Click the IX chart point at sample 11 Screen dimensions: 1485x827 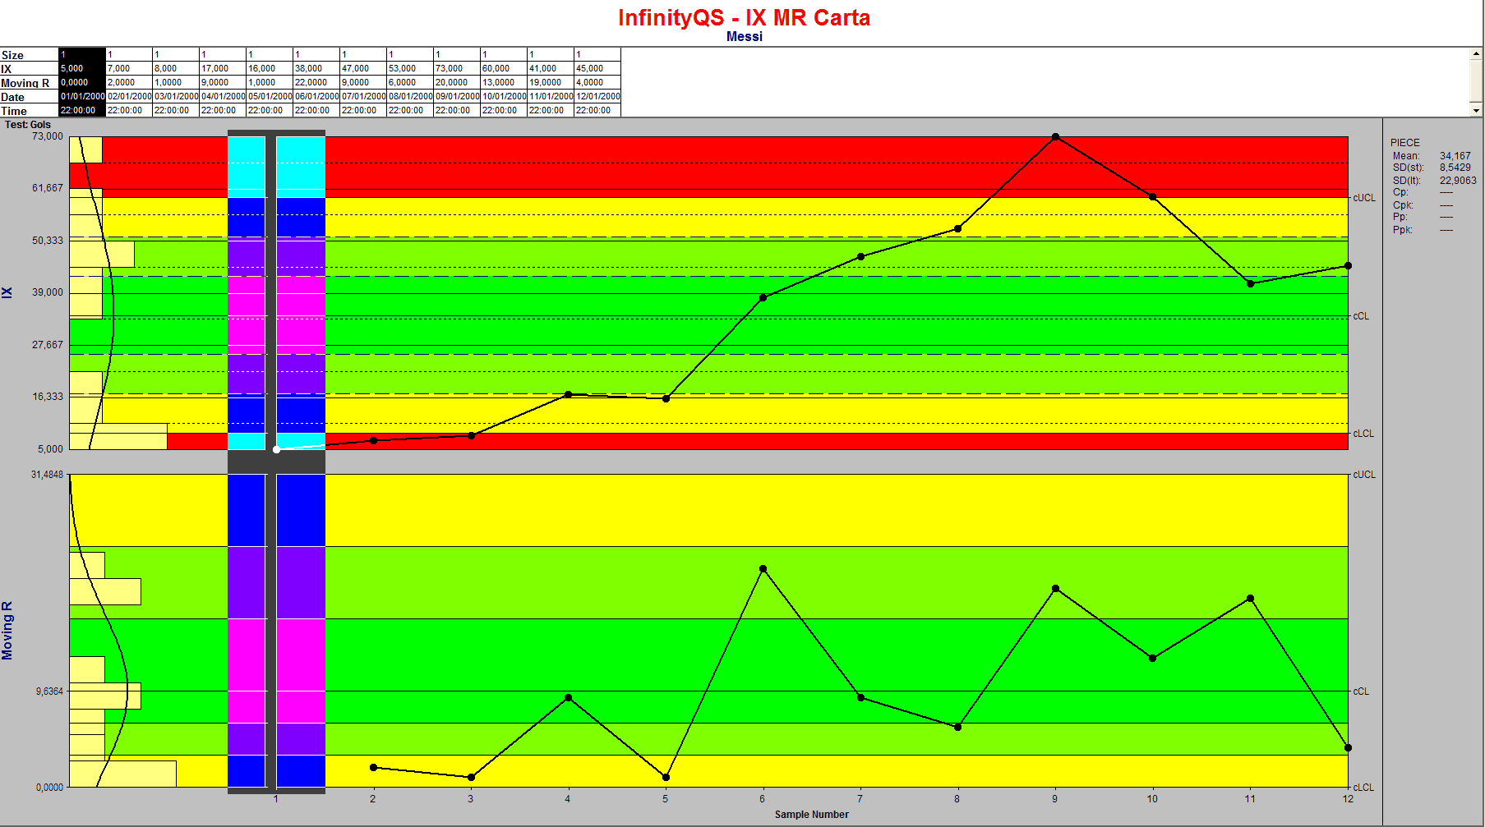pyautogui.click(x=1250, y=283)
